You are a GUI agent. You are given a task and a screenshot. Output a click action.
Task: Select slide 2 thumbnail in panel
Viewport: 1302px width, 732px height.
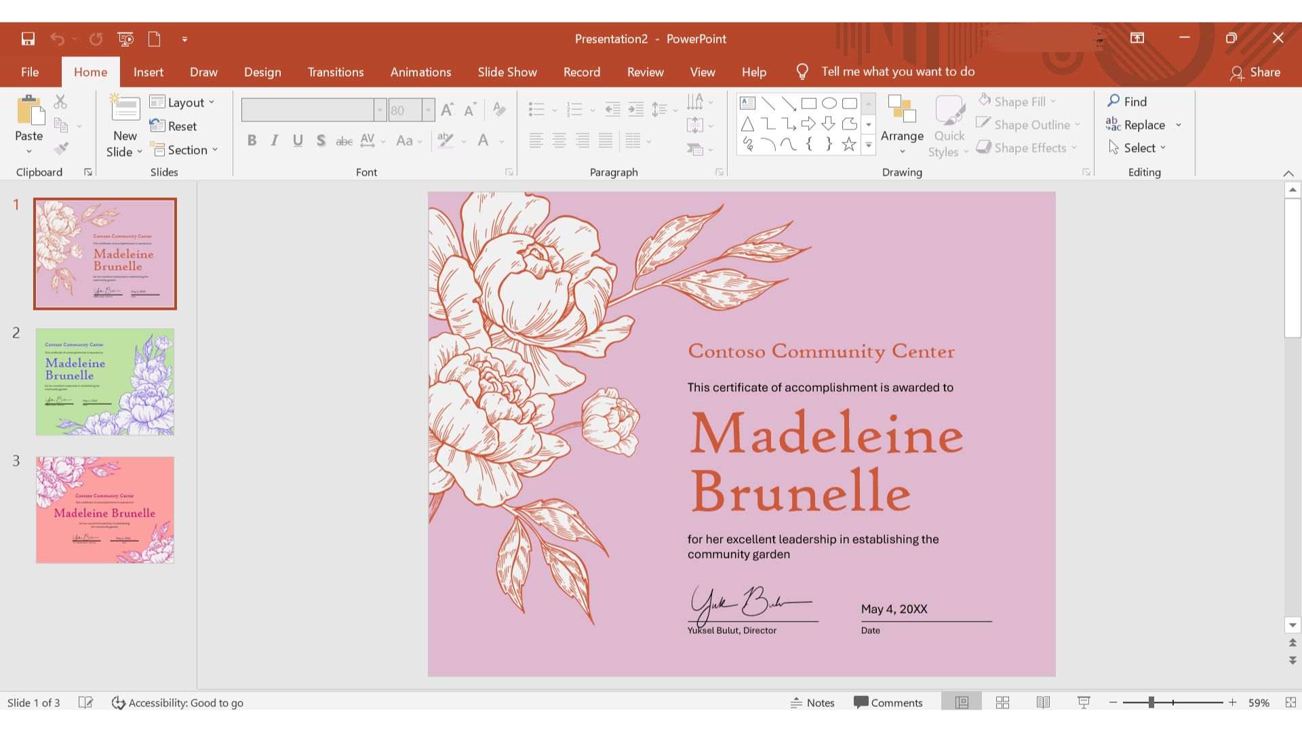click(104, 382)
